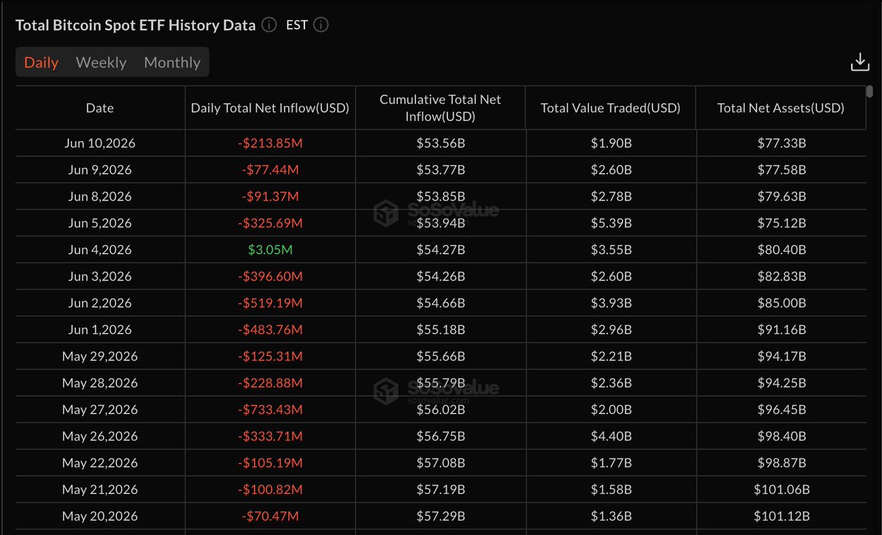The image size is (882, 535).
Task: Click the info icon next to EST
Action: 321,25
